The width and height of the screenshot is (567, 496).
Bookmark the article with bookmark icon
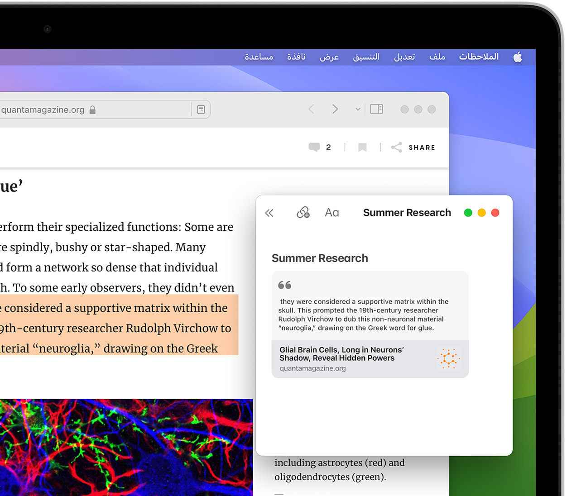pyautogui.click(x=362, y=147)
